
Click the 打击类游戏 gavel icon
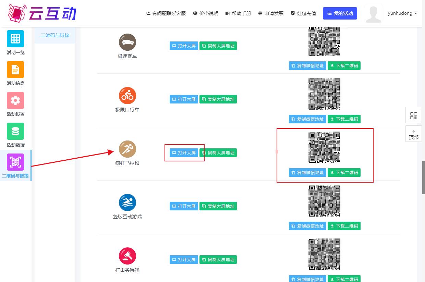[127, 256]
